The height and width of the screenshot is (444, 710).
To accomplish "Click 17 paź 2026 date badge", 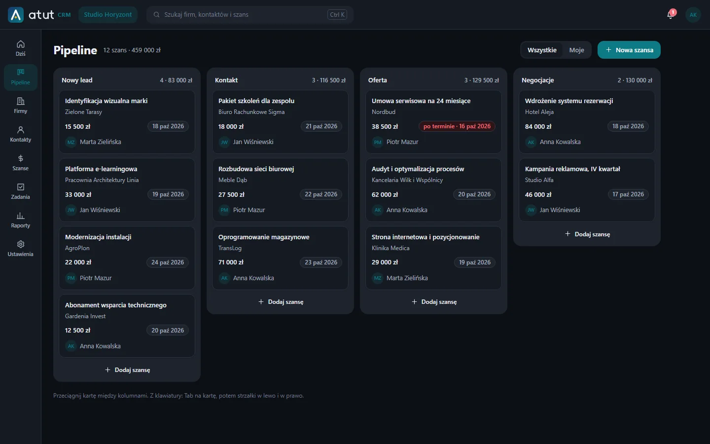I will 628,194.
